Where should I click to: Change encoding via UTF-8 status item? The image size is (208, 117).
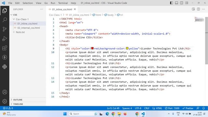pos(138,108)
